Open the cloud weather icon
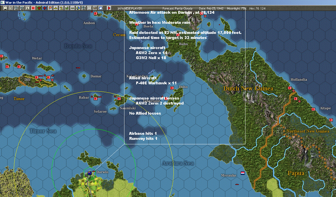Image resolution: width=336 pixels, height=197 pixels. click(x=101, y=8)
